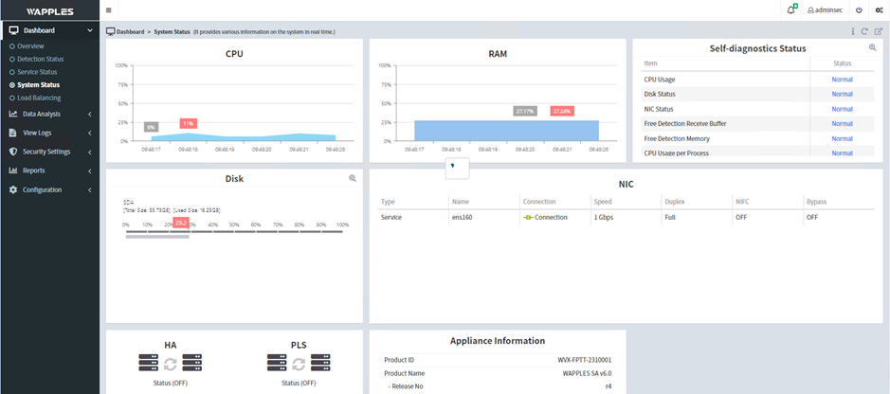Click the ens160 row in NIC table
890x394 pixels.
coord(462,217)
